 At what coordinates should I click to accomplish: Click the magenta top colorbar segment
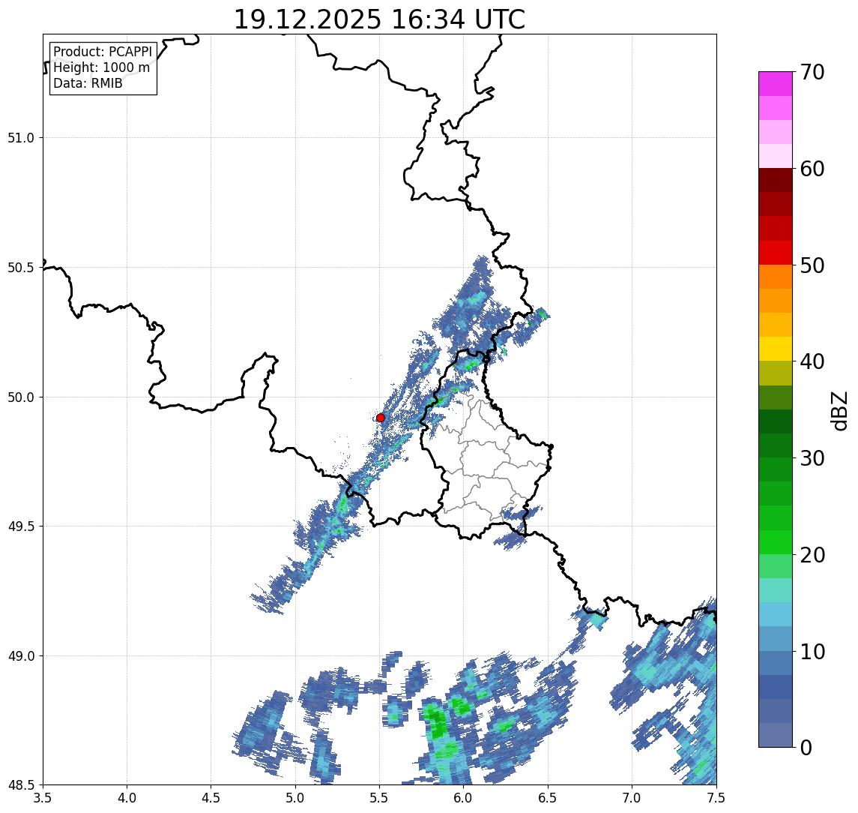pos(776,84)
